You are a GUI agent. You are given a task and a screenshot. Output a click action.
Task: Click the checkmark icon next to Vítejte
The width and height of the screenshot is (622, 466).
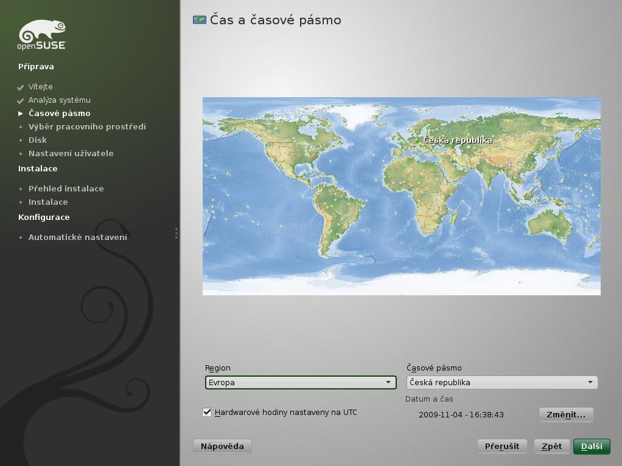[x=21, y=87]
